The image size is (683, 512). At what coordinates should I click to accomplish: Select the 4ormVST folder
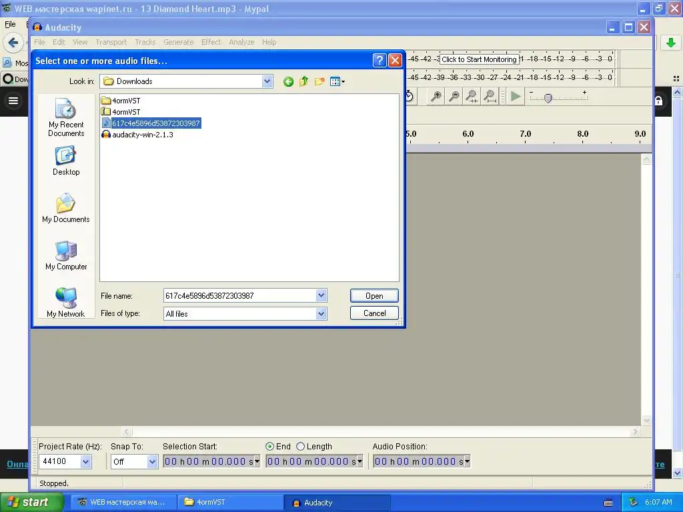[x=121, y=101]
